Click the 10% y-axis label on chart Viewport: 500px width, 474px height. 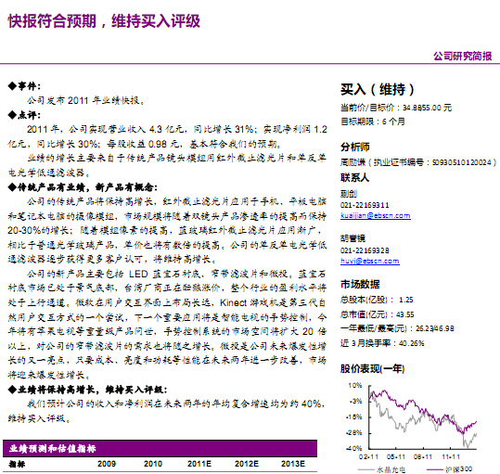click(355, 385)
